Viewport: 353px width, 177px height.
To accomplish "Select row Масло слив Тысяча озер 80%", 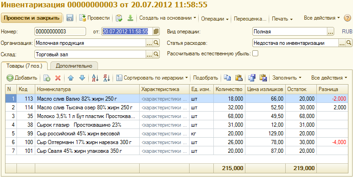I will [x=177, y=107].
